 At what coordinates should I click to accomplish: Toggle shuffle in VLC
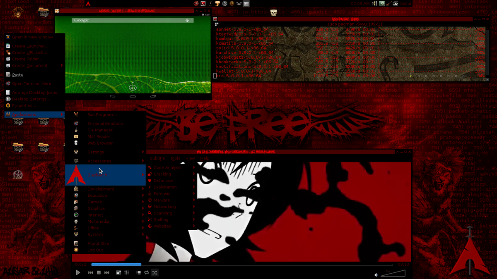(x=154, y=273)
